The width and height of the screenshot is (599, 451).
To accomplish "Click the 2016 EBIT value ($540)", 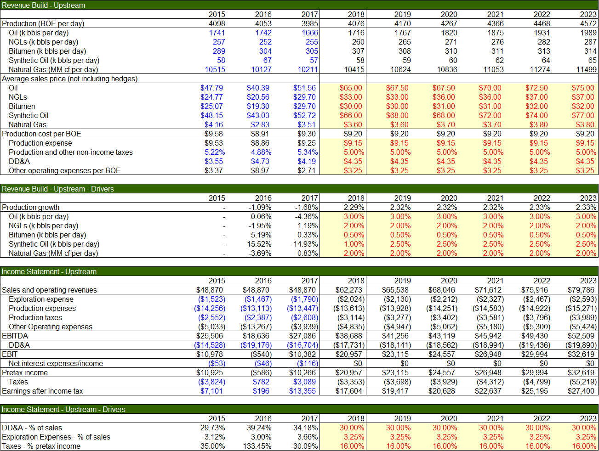I will point(261,354).
